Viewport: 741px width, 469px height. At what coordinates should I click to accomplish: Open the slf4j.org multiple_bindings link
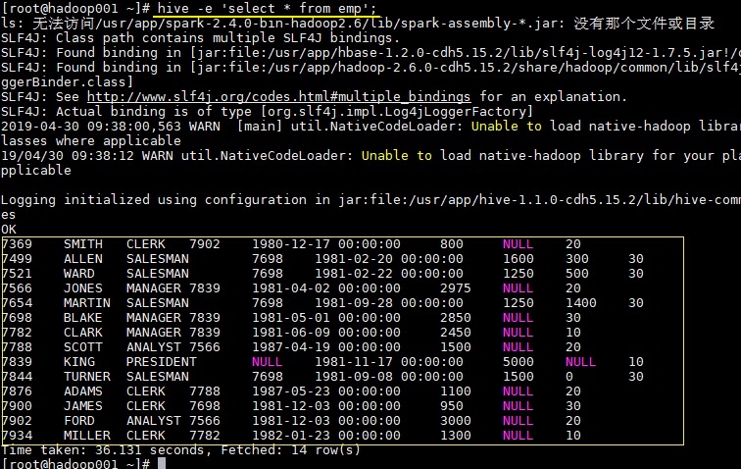[x=278, y=96]
